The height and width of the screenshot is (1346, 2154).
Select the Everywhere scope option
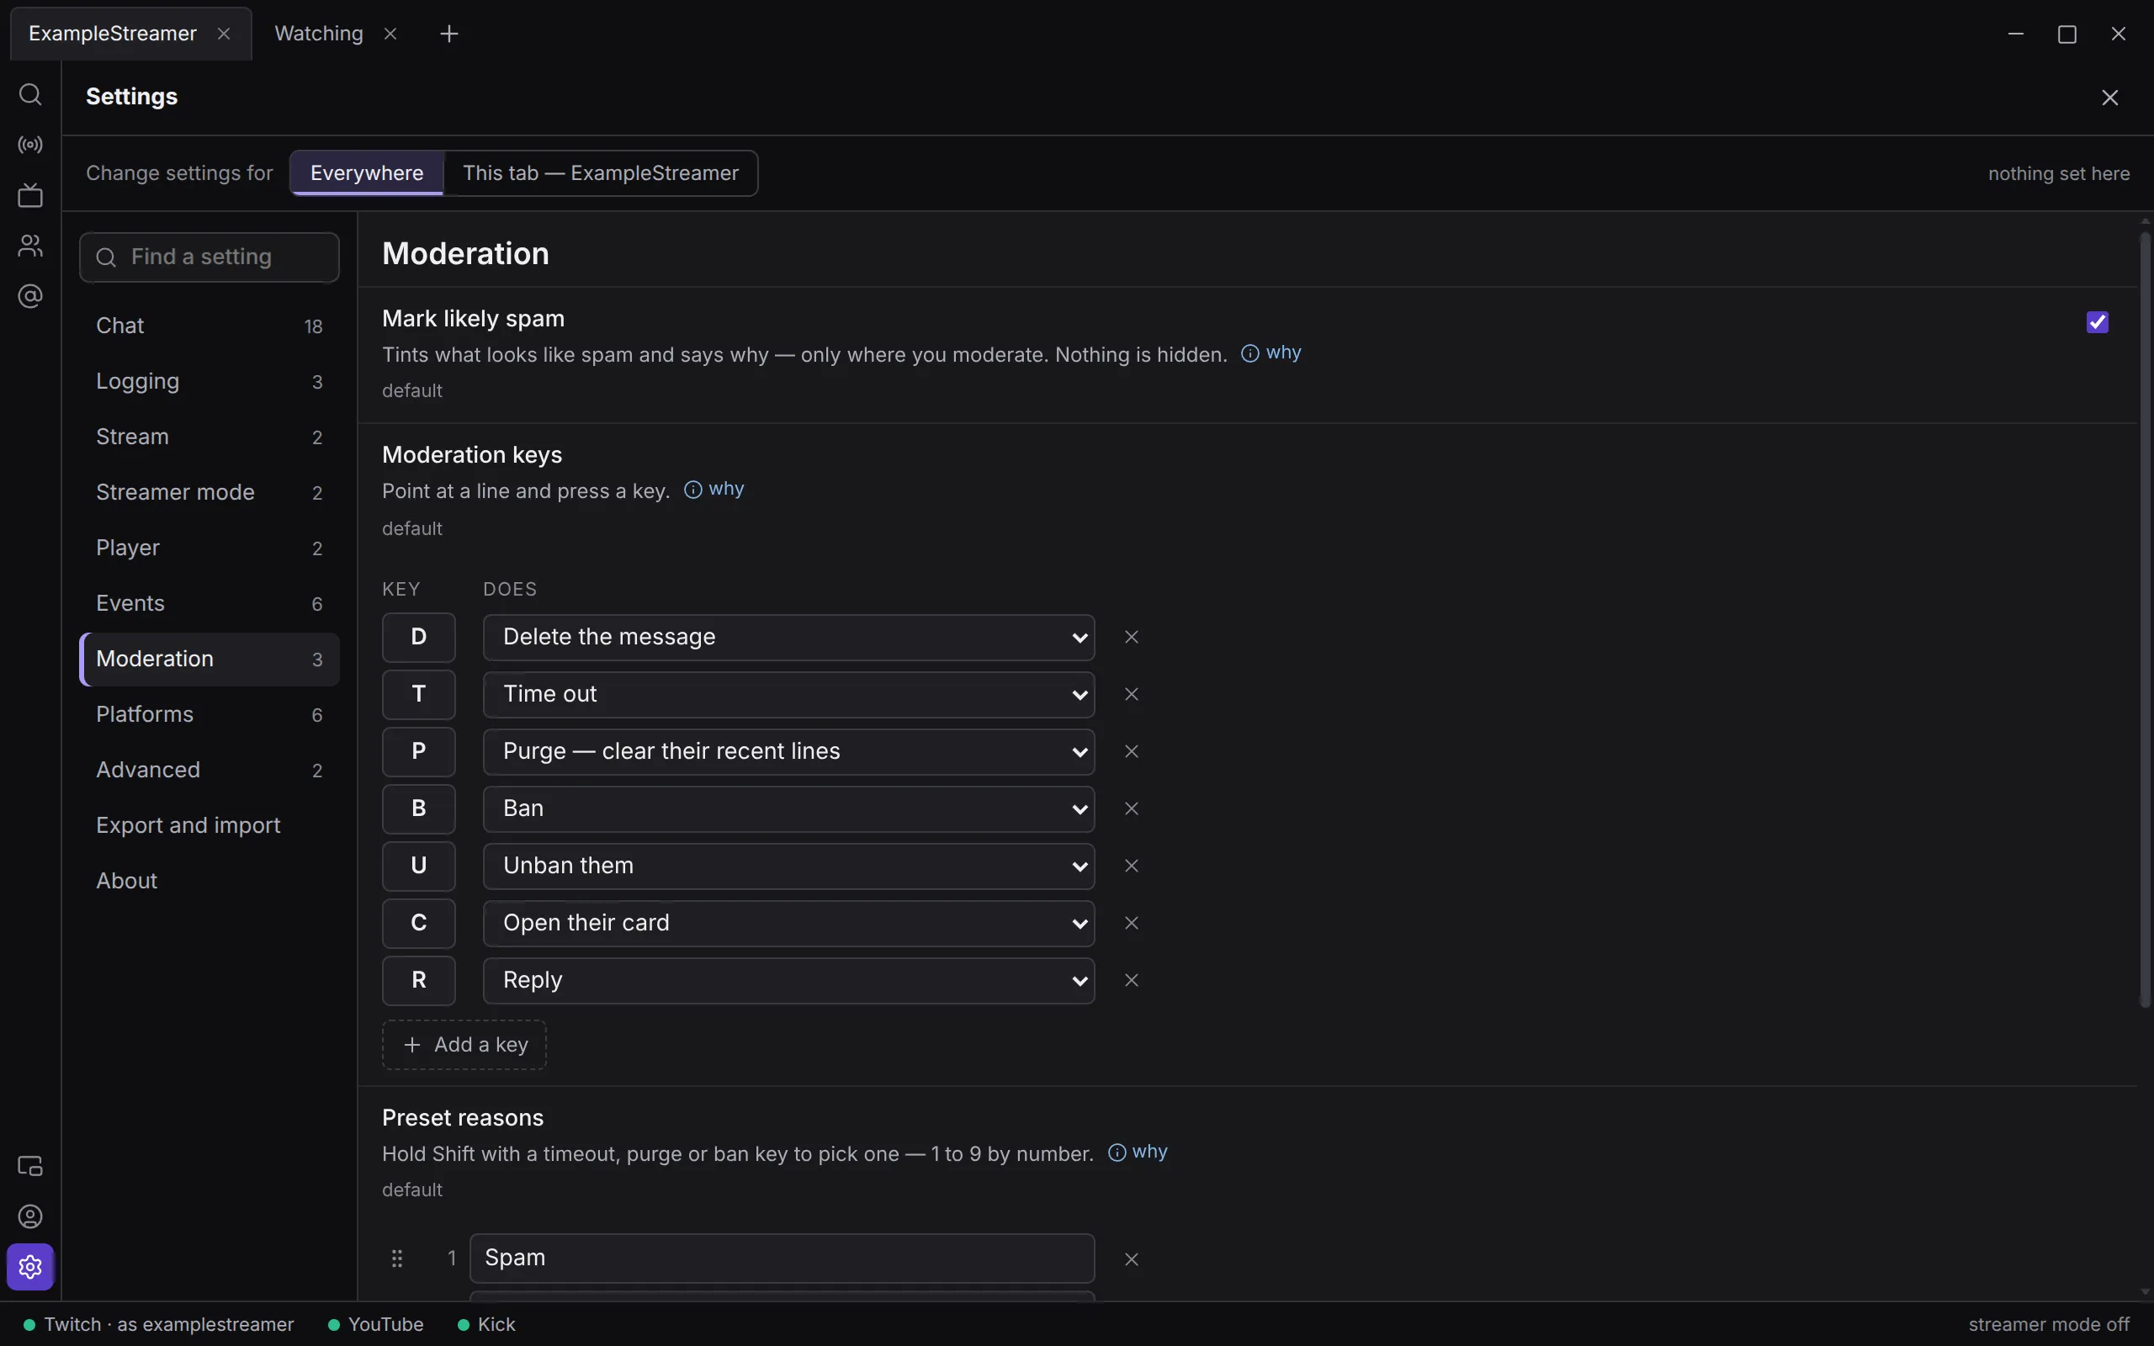367,172
